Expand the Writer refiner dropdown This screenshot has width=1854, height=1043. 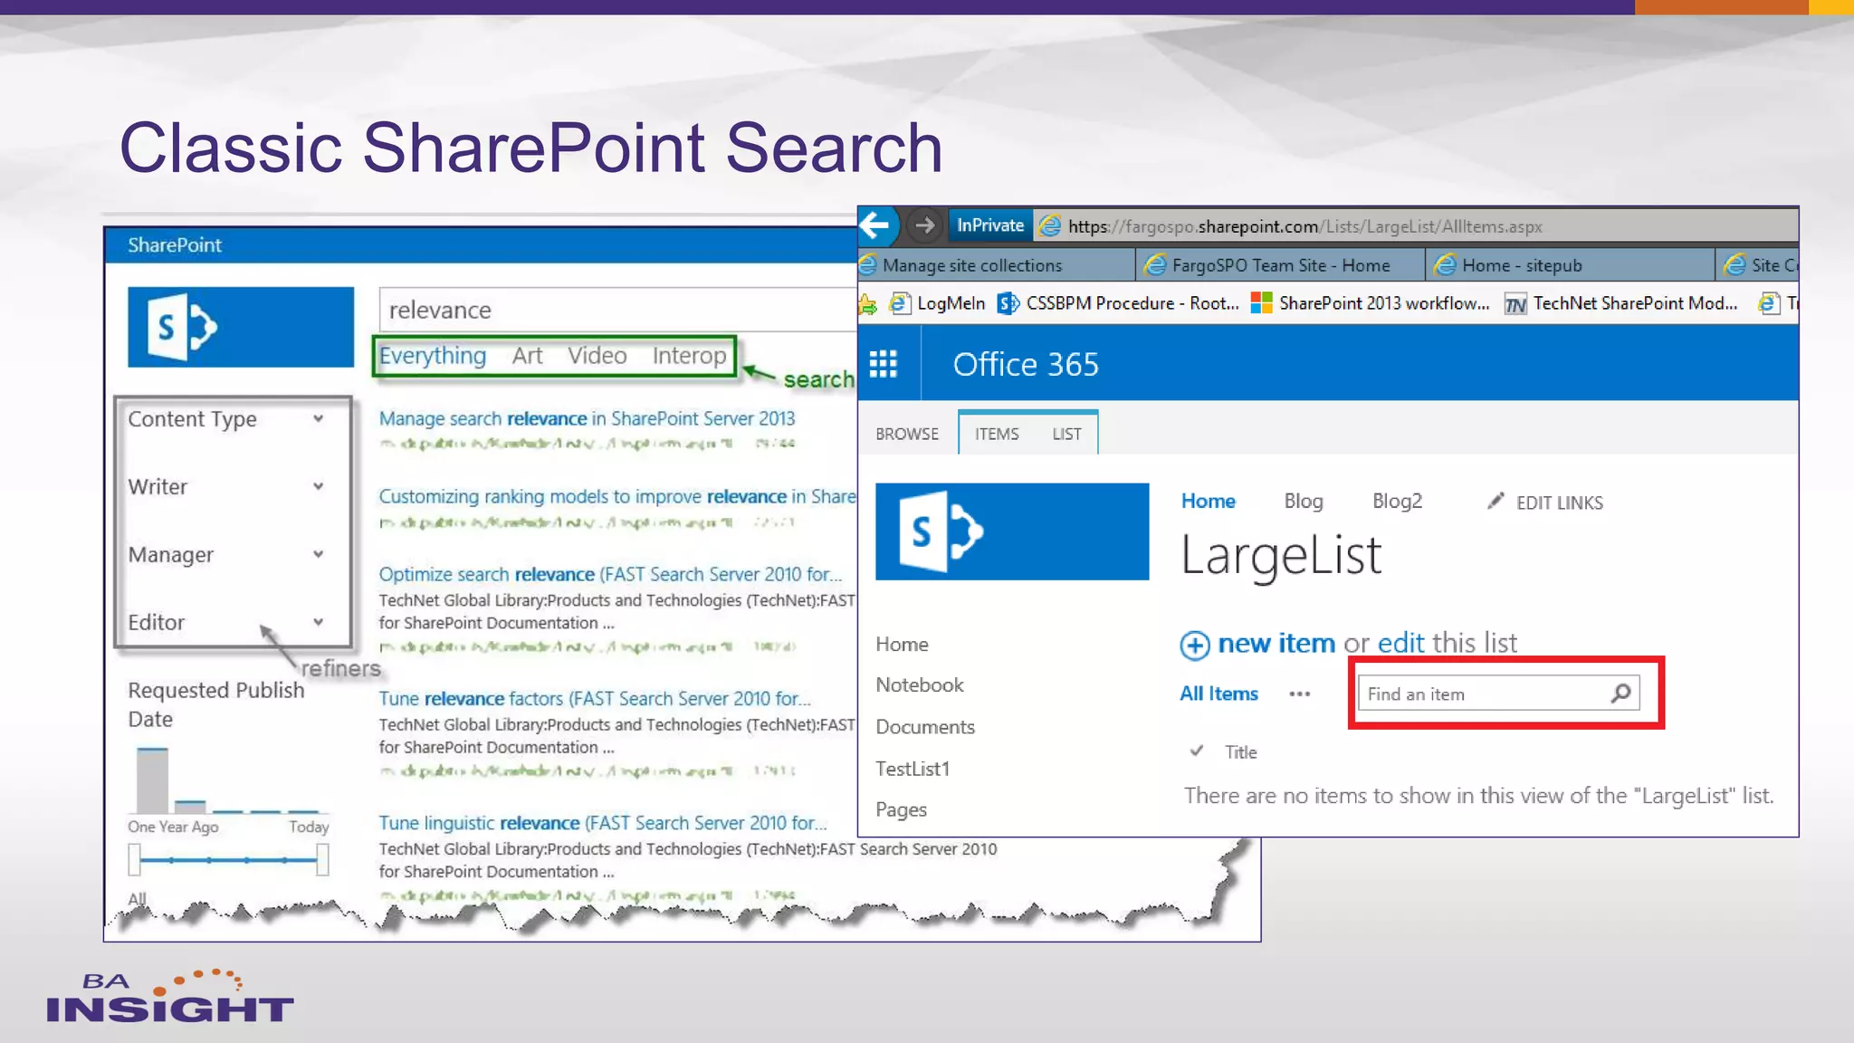point(318,486)
